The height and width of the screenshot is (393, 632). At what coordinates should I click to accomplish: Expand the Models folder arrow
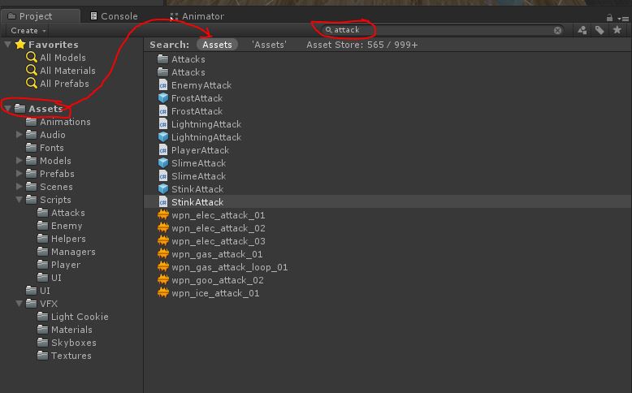coord(19,160)
